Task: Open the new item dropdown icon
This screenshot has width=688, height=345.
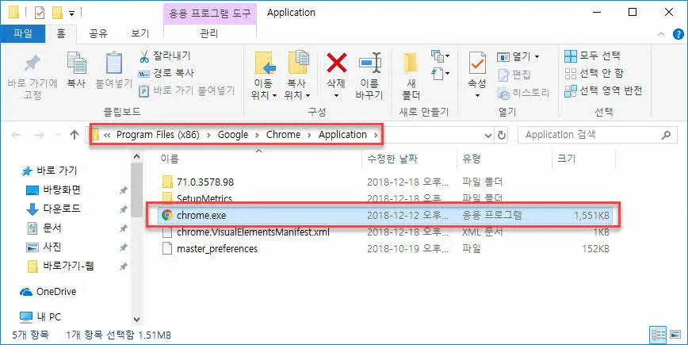Action: point(440,56)
